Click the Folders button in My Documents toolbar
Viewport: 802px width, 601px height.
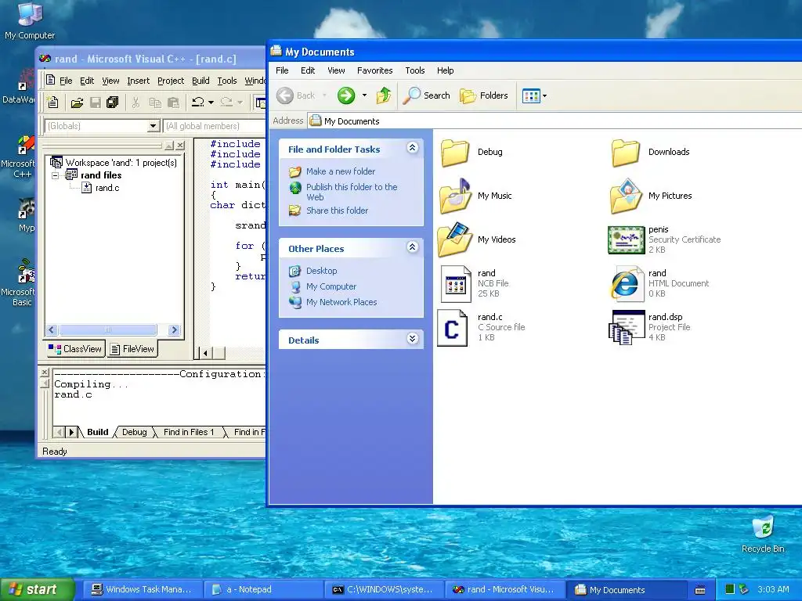point(484,95)
